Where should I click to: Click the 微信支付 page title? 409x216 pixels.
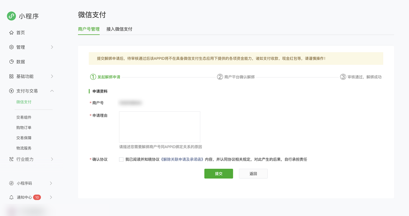92,15
